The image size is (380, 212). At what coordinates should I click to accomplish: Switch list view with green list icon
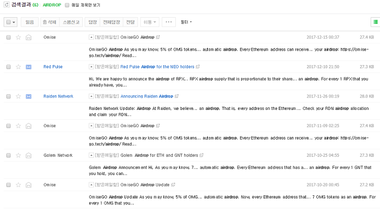375,22
